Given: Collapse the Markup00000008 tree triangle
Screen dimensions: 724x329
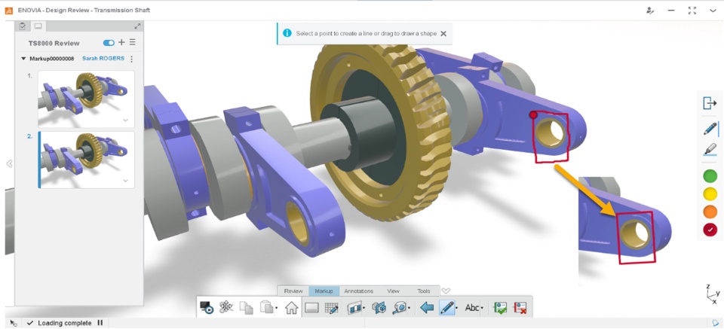Looking at the screenshot, I should pos(23,59).
